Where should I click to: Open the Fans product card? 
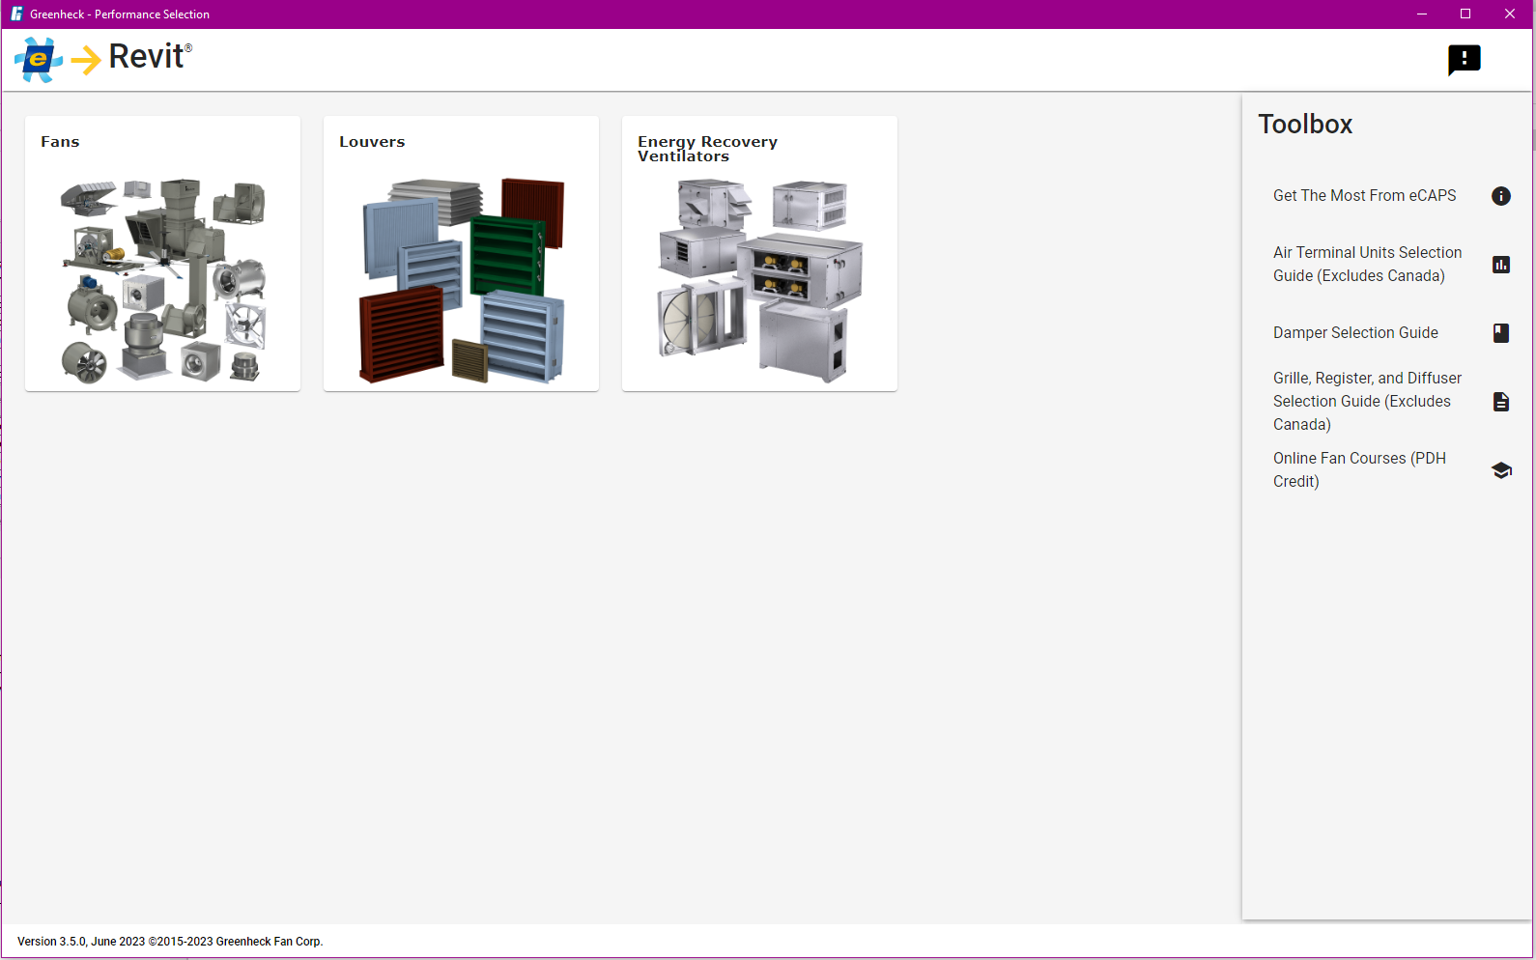click(x=162, y=254)
